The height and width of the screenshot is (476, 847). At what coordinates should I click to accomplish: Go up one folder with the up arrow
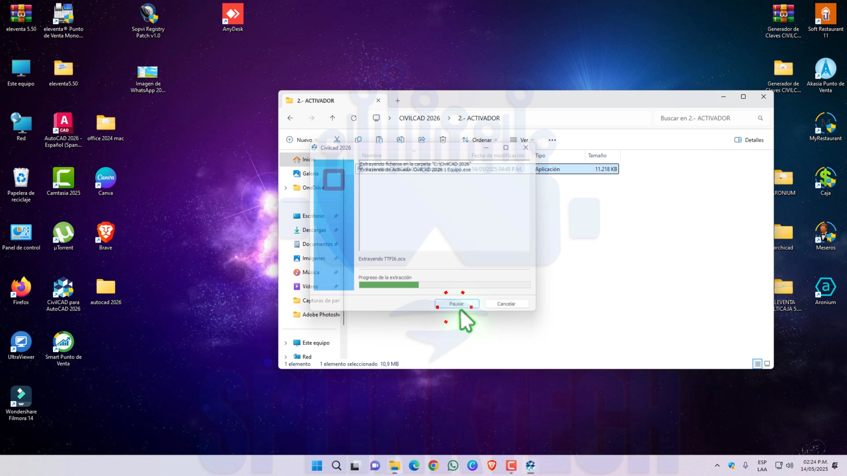click(333, 118)
